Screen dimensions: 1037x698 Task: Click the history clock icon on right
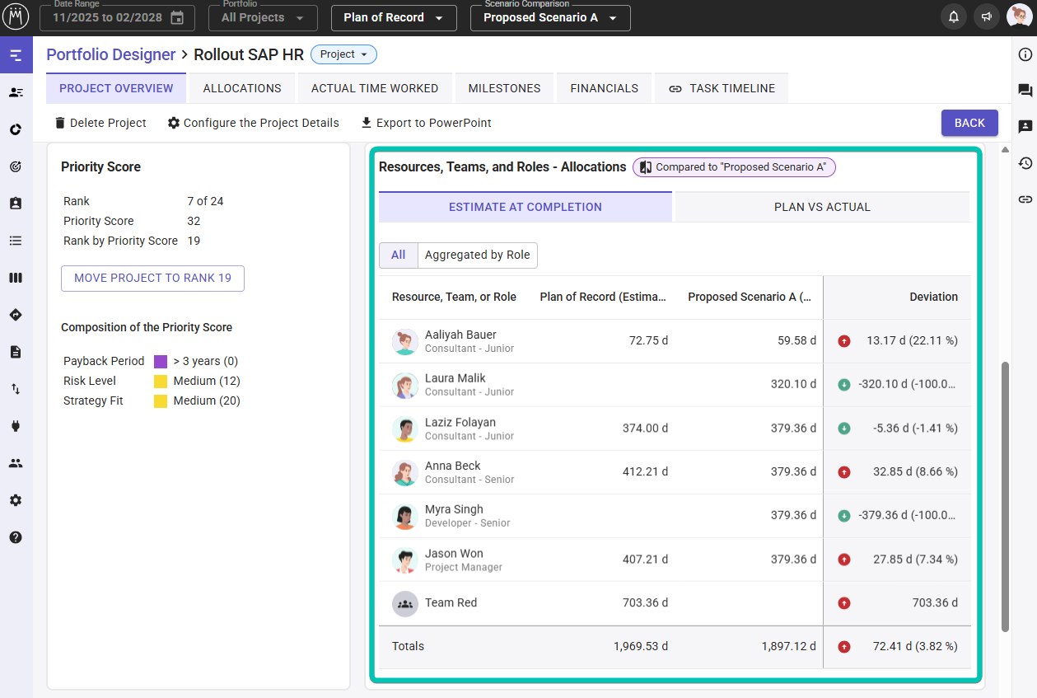coord(1025,163)
